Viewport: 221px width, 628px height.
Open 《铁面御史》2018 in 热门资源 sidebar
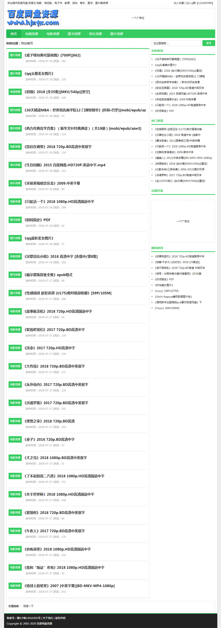click(181, 164)
